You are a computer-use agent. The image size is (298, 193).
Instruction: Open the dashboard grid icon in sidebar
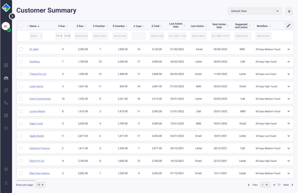(6, 65)
